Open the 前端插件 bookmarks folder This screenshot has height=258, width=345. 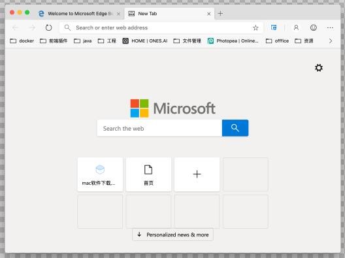coord(54,41)
